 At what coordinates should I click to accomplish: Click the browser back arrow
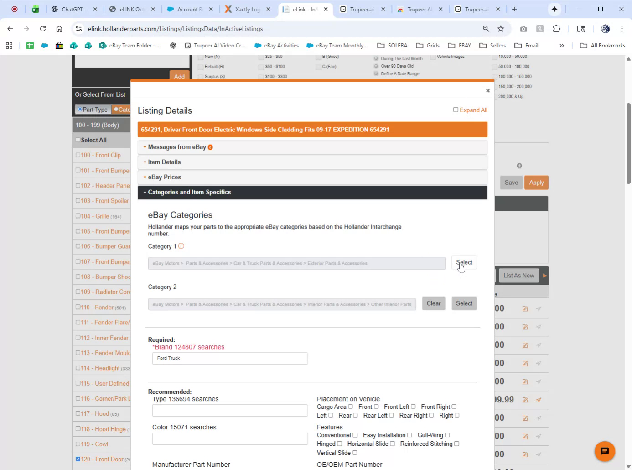10,29
